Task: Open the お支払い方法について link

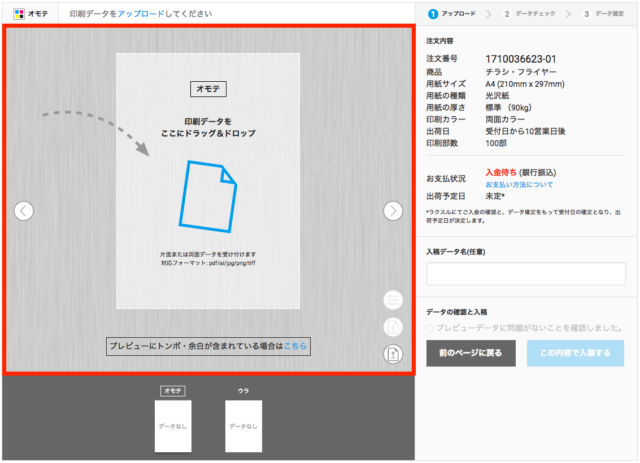Action: (519, 184)
